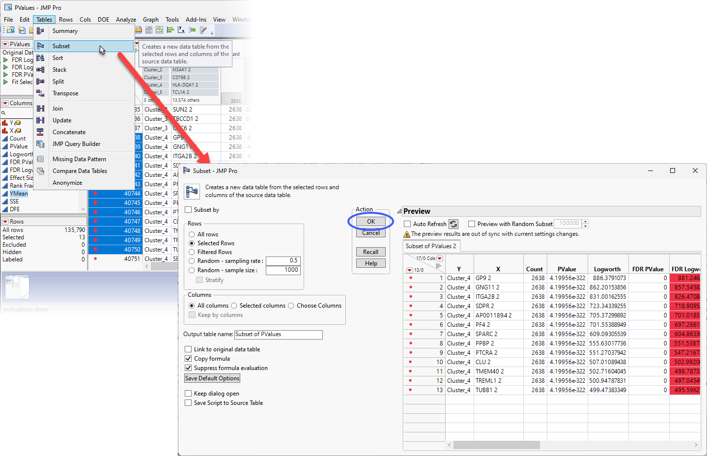Click the Save Default Options button
The height and width of the screenshot is (456, 707).
[212, 378]
